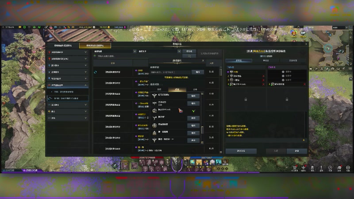Expand the gold-coin category in the sidebar
The image size is (354, 199).
(68, 111)
